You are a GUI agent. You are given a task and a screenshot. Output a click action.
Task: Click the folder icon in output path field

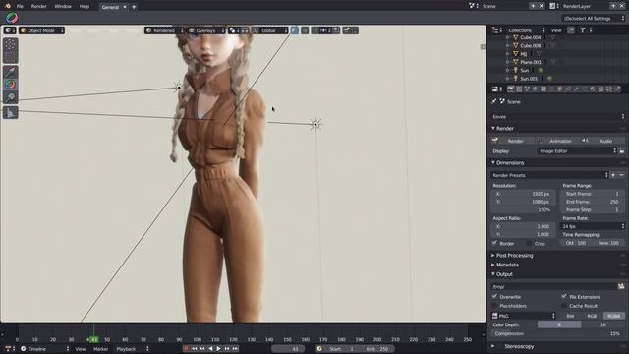tap(621, 286)
